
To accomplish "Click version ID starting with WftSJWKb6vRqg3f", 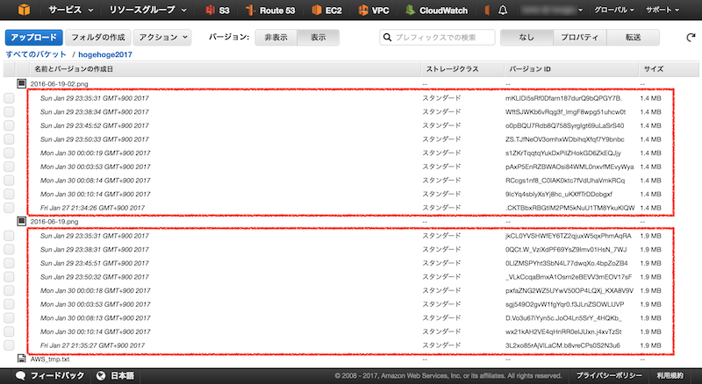I will coord(565,112).
